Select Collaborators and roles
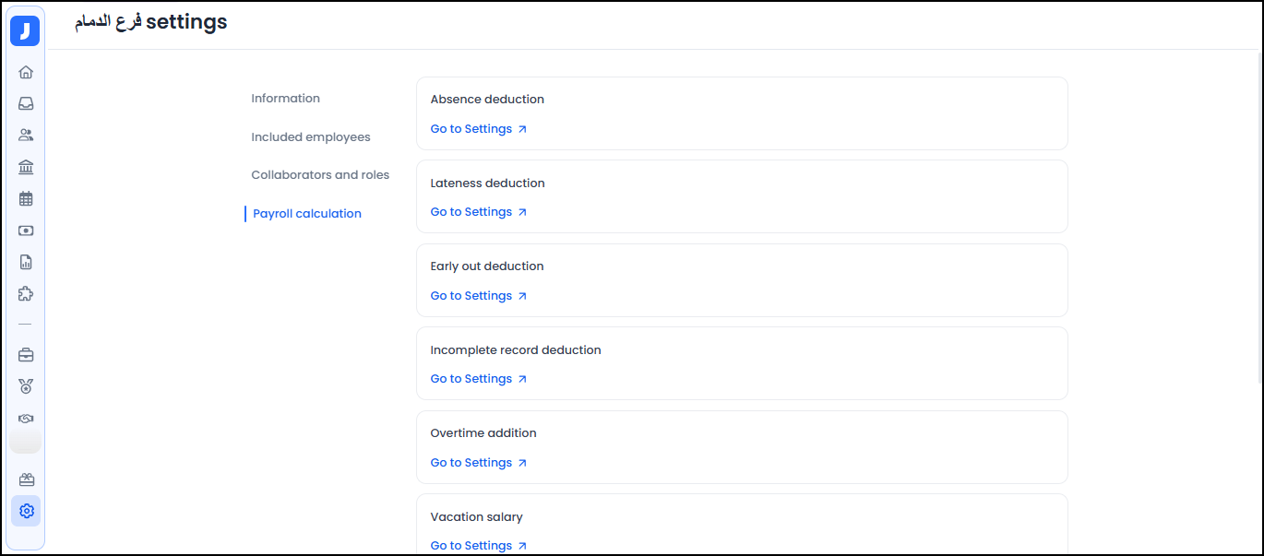This screenshot has width=1264, height=556. (x=319, y=174)
